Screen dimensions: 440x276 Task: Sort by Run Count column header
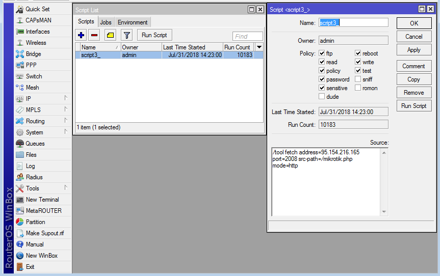(239, 47)
